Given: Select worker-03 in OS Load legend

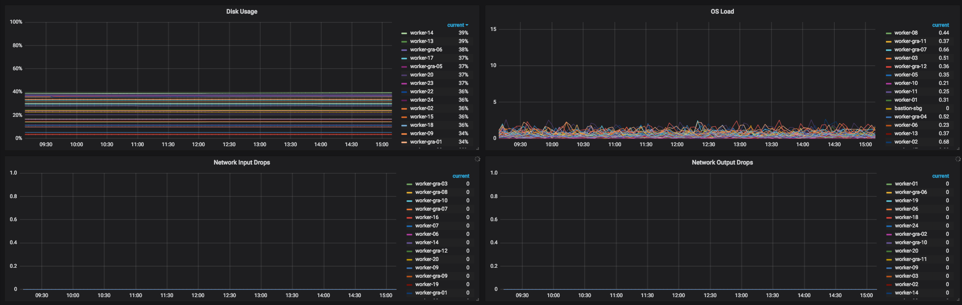Looking at the screenshot, I should pyautogui.click(x=906, y=58).
